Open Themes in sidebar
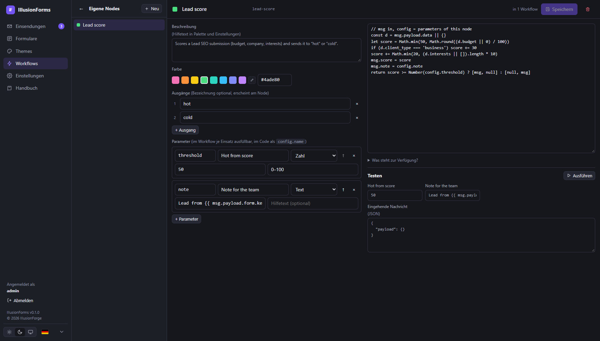Viewport: 600px width, 341px height. [35, 51]
